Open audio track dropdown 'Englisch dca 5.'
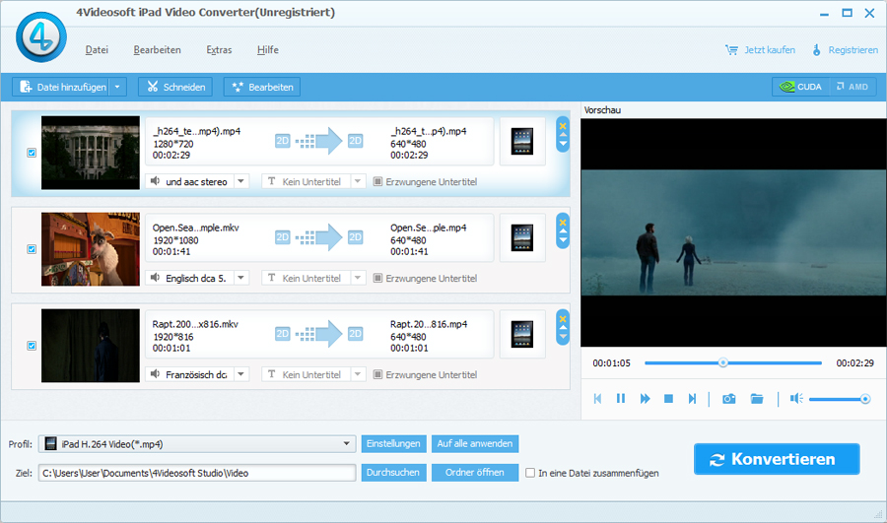Image resolution: width=887 pixels, height=523 pixels. (x=241, y=278)
